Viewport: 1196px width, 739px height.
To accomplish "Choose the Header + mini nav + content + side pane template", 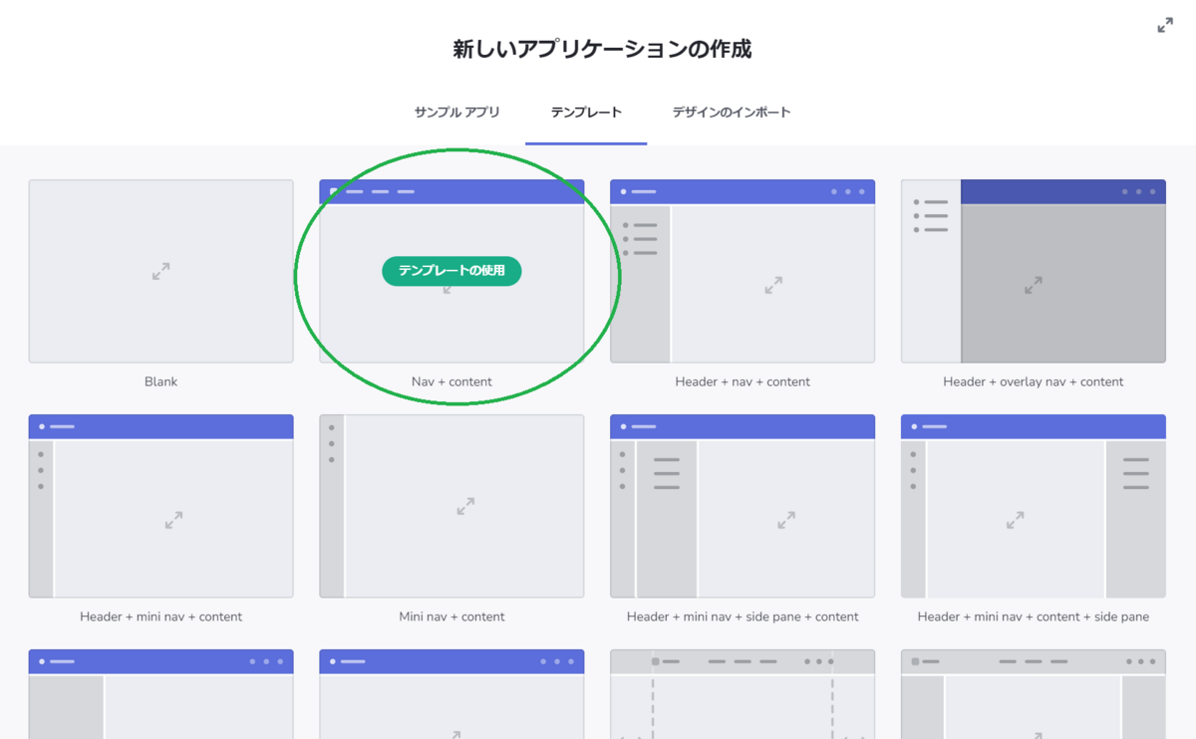I will (x=1033, y=505).
